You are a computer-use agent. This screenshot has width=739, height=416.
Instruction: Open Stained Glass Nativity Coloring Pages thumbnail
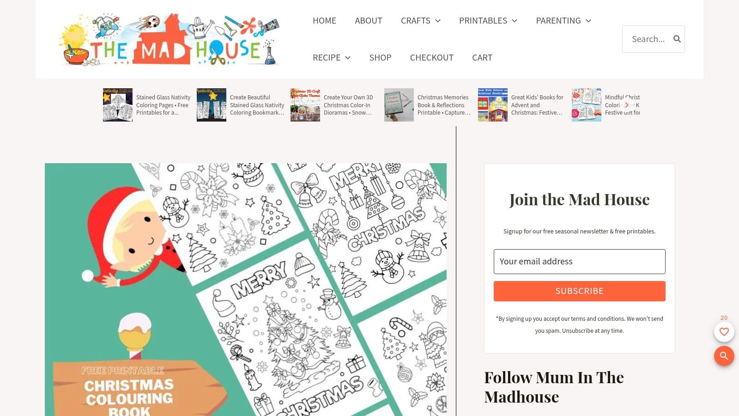118,105
